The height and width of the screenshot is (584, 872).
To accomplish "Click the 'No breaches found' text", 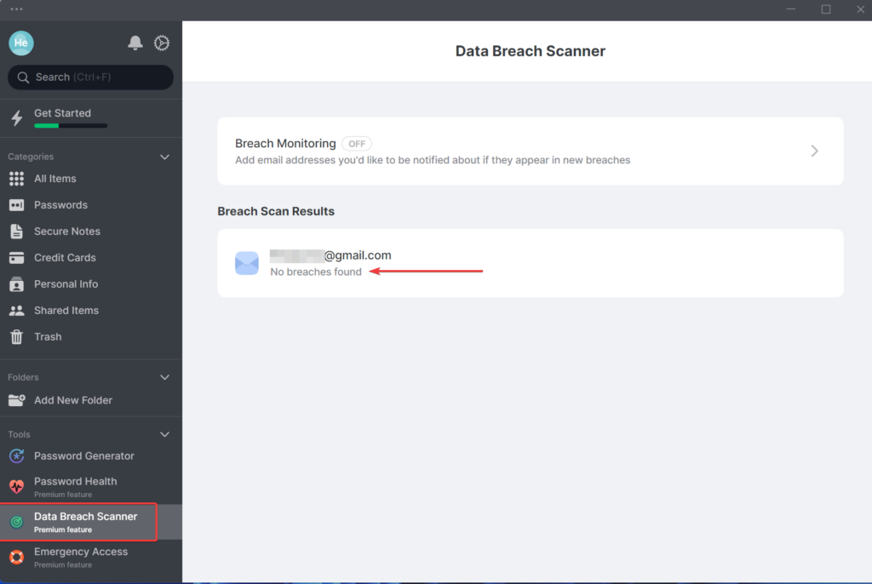I will click(316, 272).
